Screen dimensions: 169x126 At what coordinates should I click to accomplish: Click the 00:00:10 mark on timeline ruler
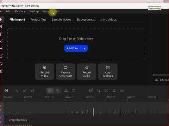coord(49,97)
